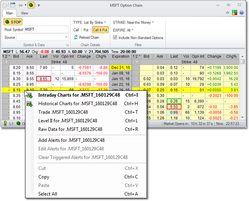
Task: Choose Select All in the context menu
Action: (86, 194)
